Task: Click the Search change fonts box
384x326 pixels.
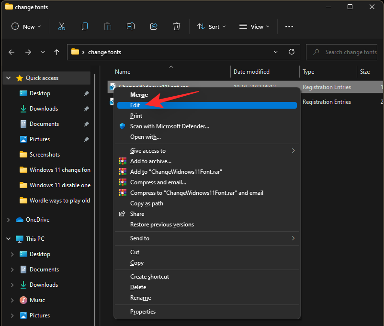Action: [342, 52]
